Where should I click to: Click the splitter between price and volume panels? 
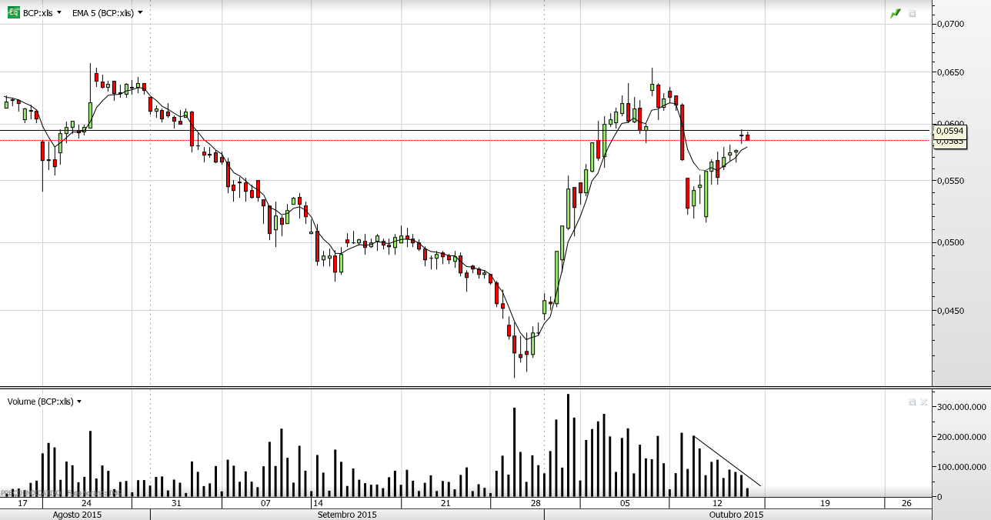point(465,387)
